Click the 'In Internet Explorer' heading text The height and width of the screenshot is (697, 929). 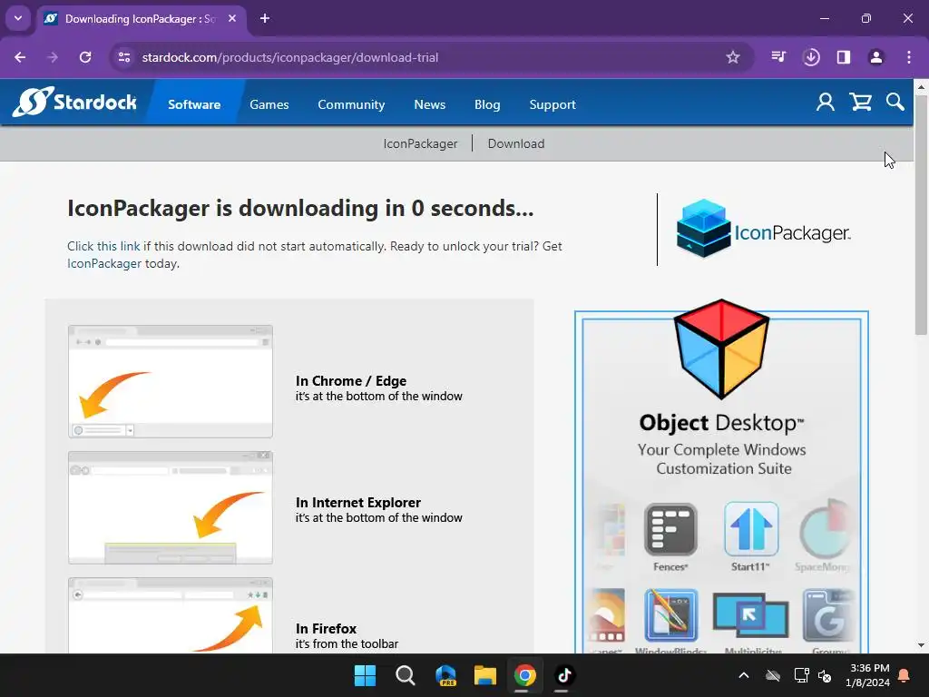click(357, 503)
